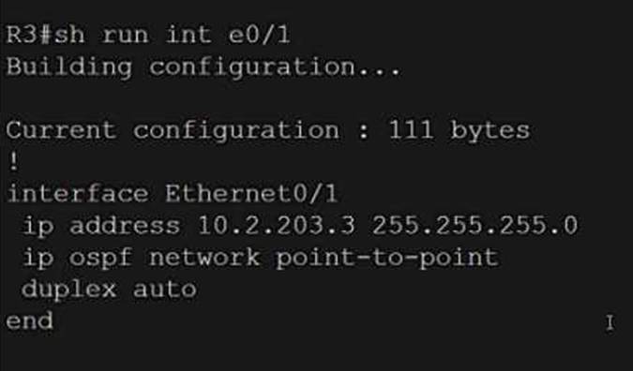The height and width of the screenshot is (371, 633).
Task: Click the word 'bytes'
Action: click(490, 131)
